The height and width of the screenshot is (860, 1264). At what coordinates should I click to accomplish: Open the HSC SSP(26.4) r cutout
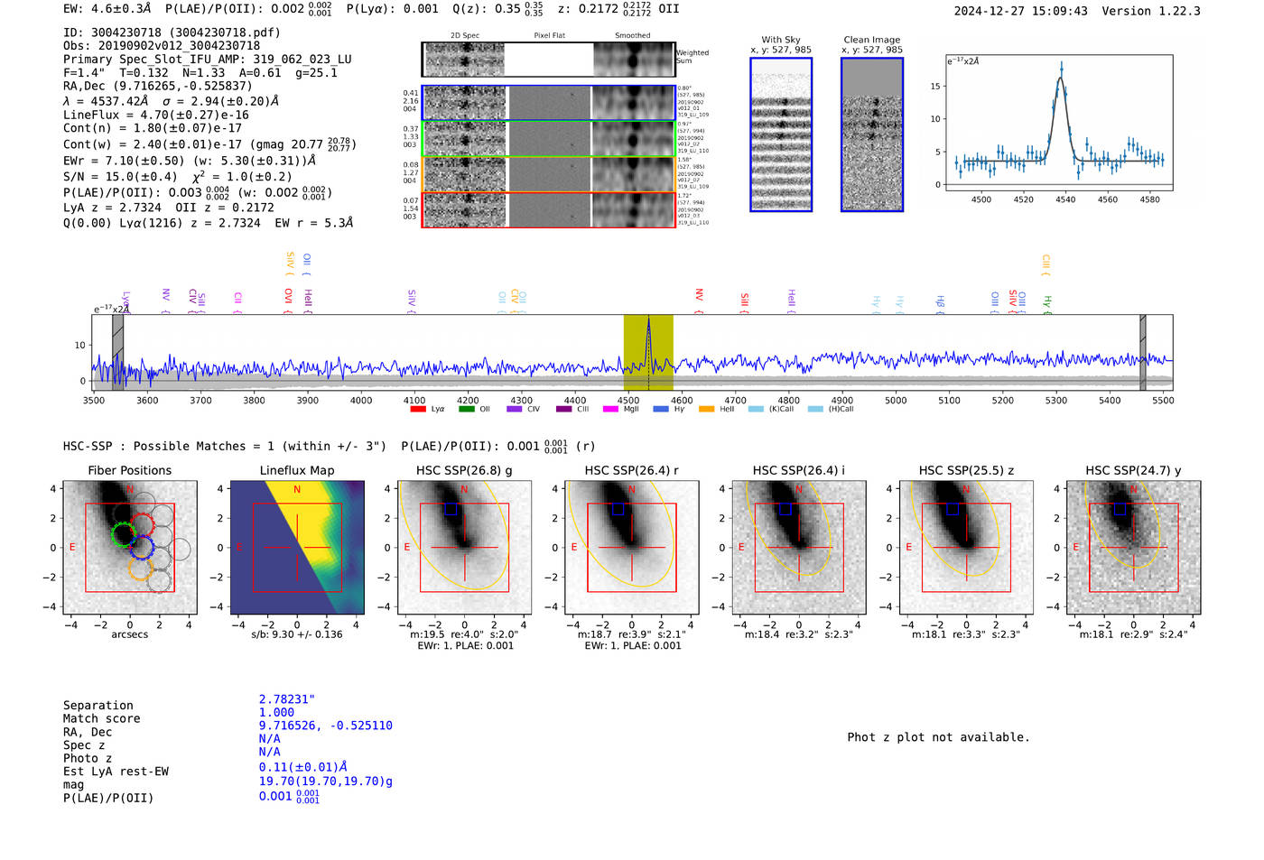tap(632, 548)
